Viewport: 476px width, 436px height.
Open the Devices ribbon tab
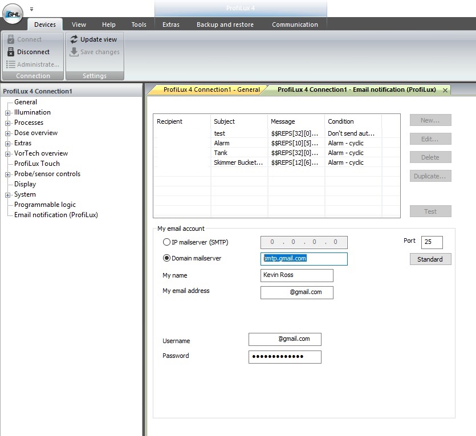click(x=45, y=25)
